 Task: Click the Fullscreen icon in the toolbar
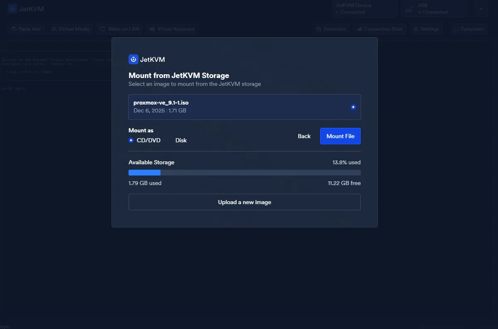[x=456, y=29]
